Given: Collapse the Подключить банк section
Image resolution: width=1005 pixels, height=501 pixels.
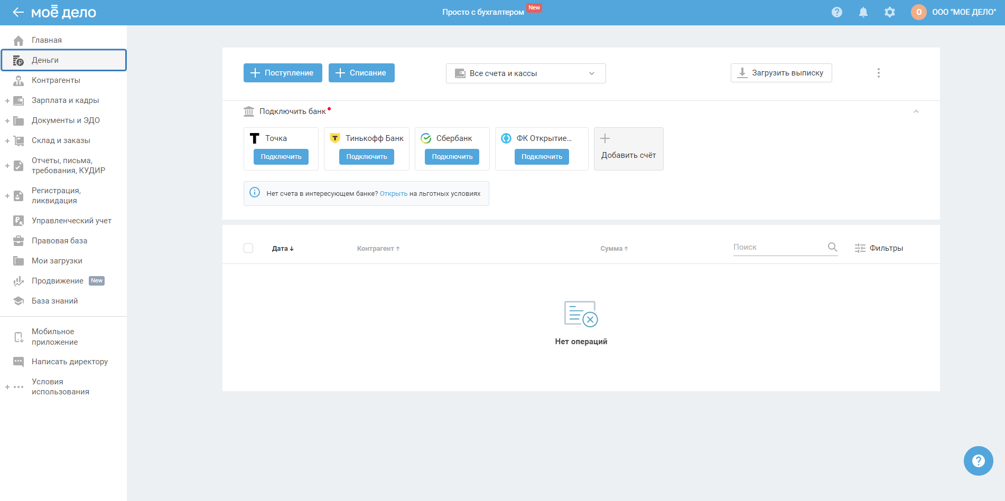Looking at the screenshot, I should 916,111.
